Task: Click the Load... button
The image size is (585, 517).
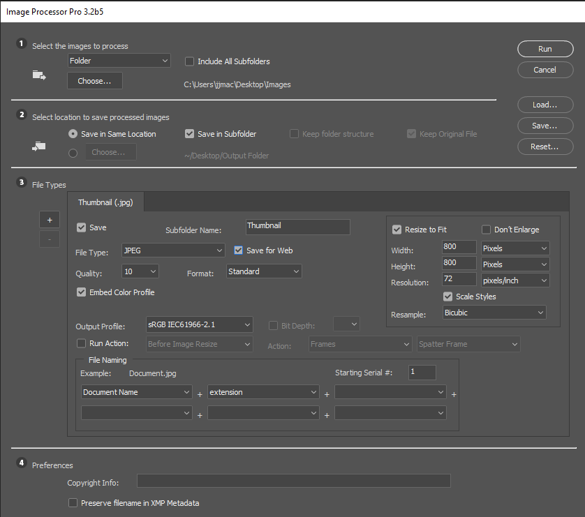Action: 544,105
